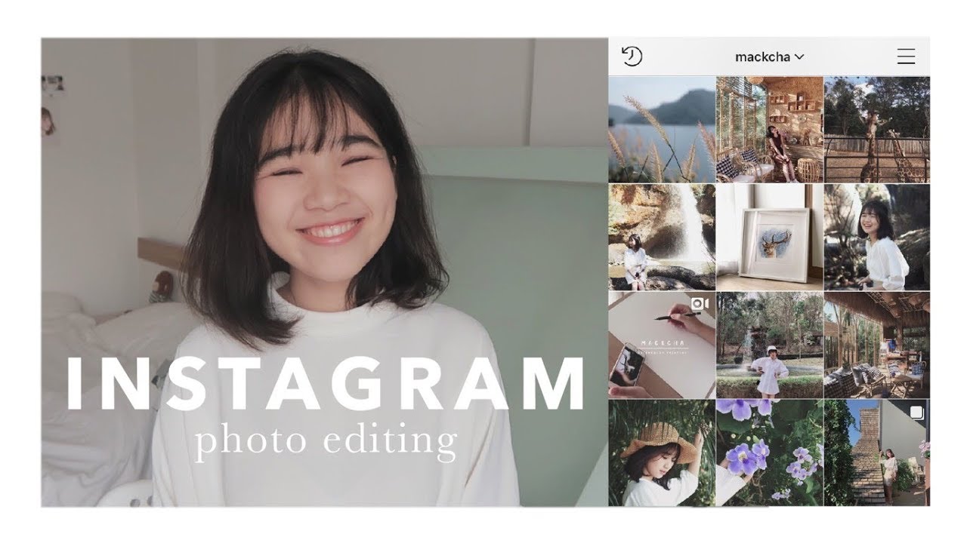Open the hand drawing video post

[662, 345]
